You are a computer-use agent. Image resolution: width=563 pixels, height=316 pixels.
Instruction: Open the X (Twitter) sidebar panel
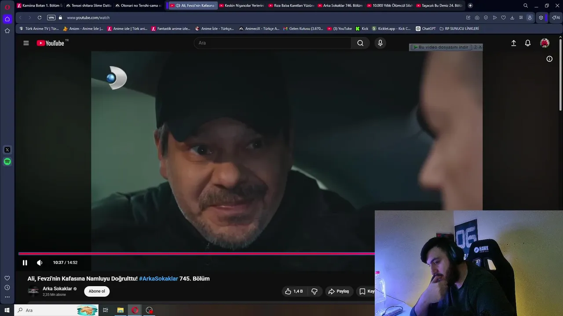(x=7, y=150)
